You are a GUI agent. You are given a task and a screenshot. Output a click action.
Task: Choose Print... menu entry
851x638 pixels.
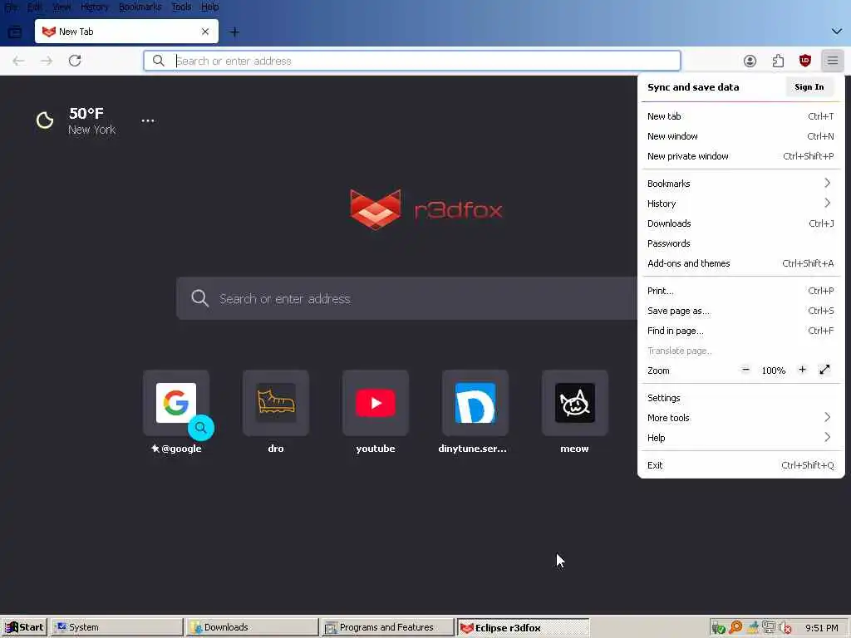(740, 291)
